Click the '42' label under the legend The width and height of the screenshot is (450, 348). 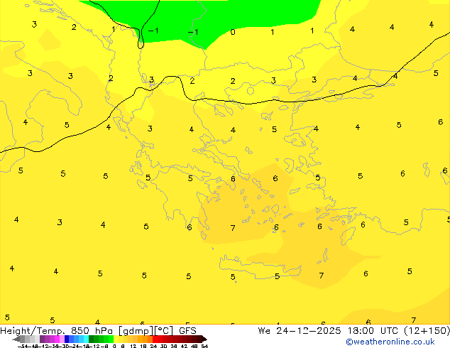(x=184, y=346)
